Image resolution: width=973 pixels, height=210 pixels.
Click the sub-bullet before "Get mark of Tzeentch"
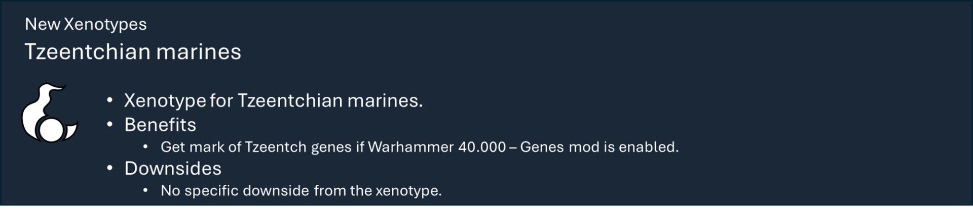coord(145,147)
